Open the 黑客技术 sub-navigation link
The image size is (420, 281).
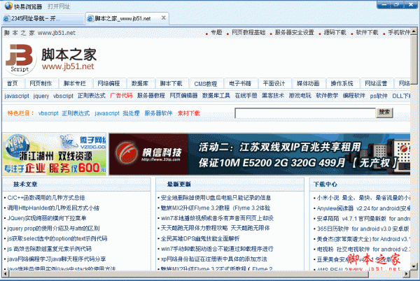pos(273,96)
